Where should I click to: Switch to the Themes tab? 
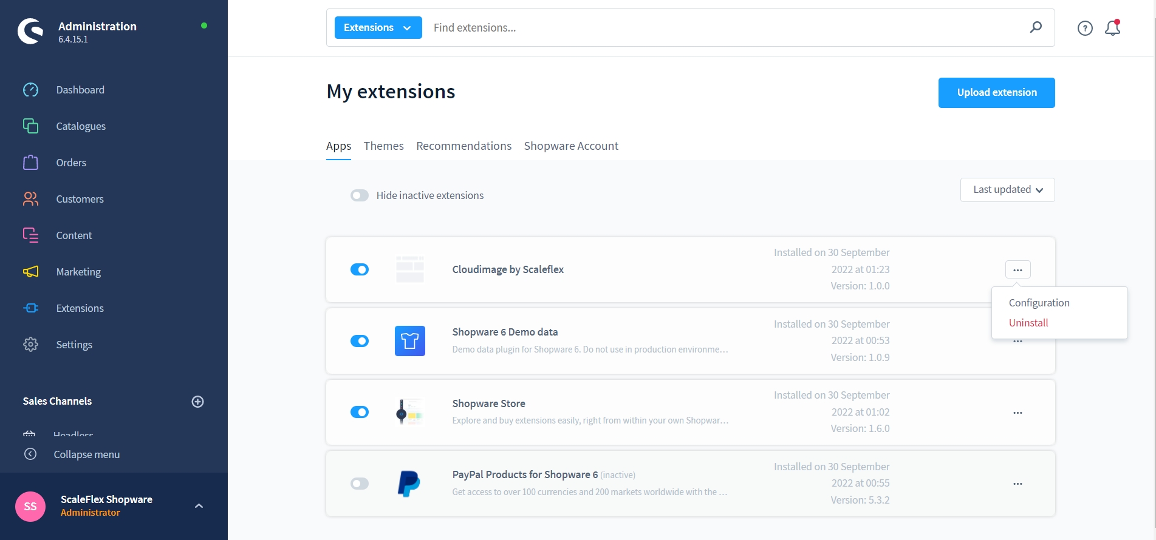(x=383, y=146)
